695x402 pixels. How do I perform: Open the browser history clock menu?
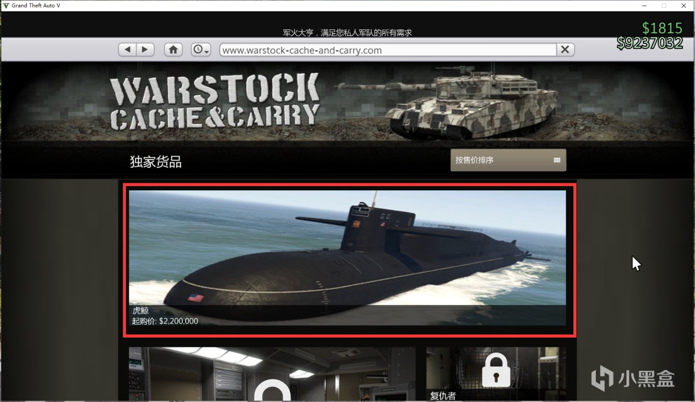pos(201,50)
